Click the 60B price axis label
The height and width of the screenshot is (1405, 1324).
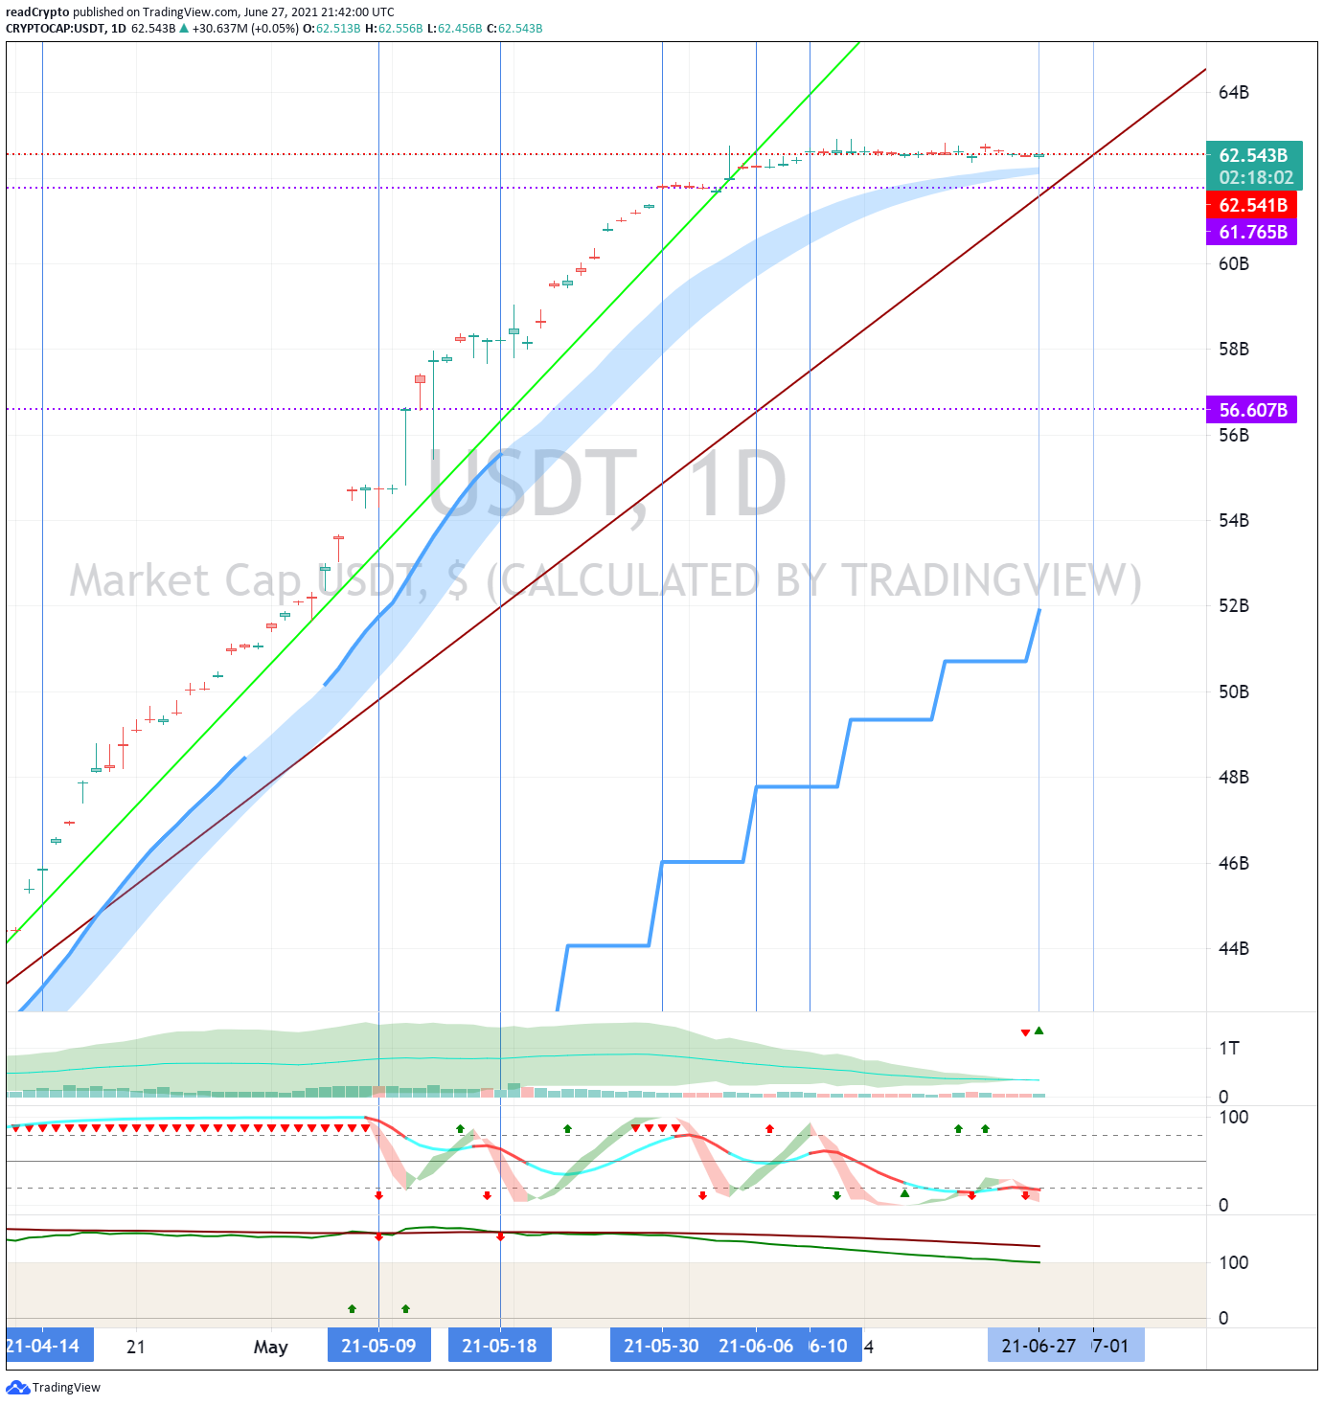1234,264
